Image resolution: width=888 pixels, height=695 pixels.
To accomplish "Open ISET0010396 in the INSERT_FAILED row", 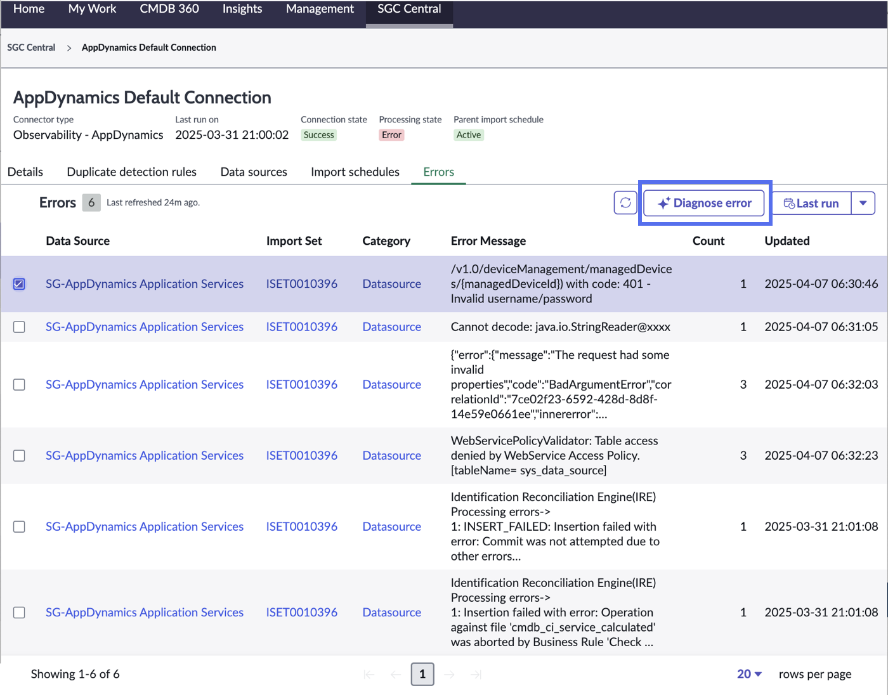I will click(302, 527).
